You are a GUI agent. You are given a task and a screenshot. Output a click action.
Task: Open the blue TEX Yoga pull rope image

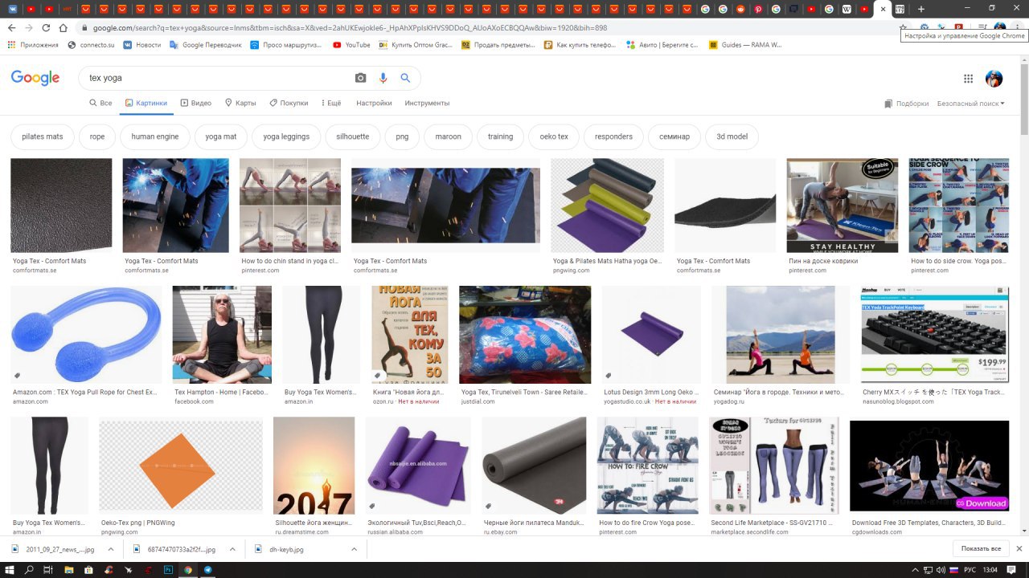pyautogui.click(x=86, y=335)
